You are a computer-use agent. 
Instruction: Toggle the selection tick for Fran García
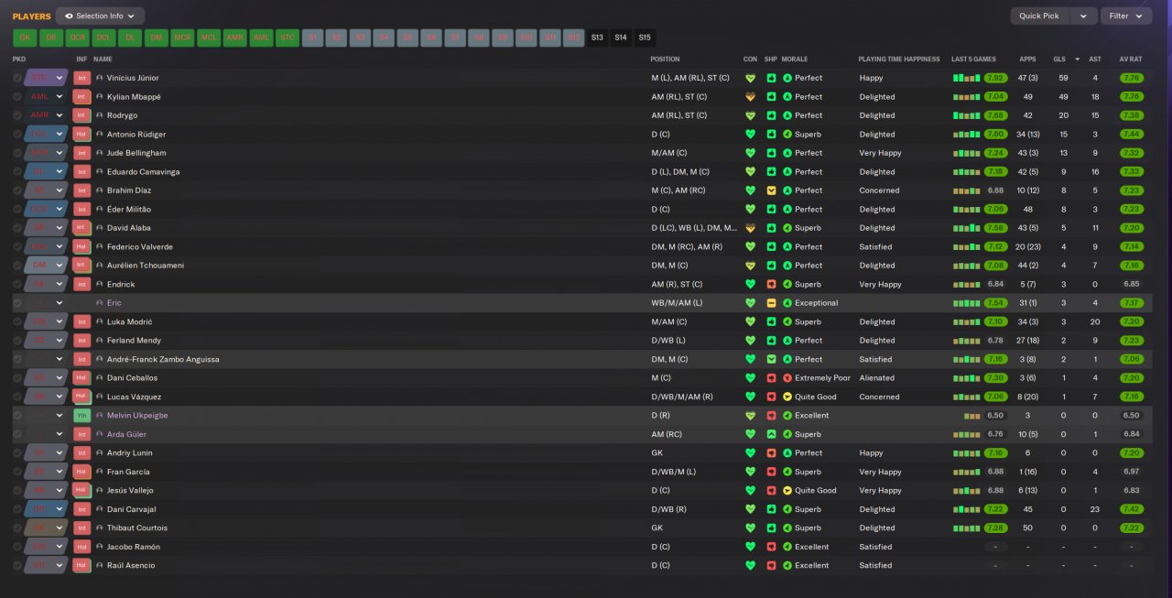click(x=17, y=472)
